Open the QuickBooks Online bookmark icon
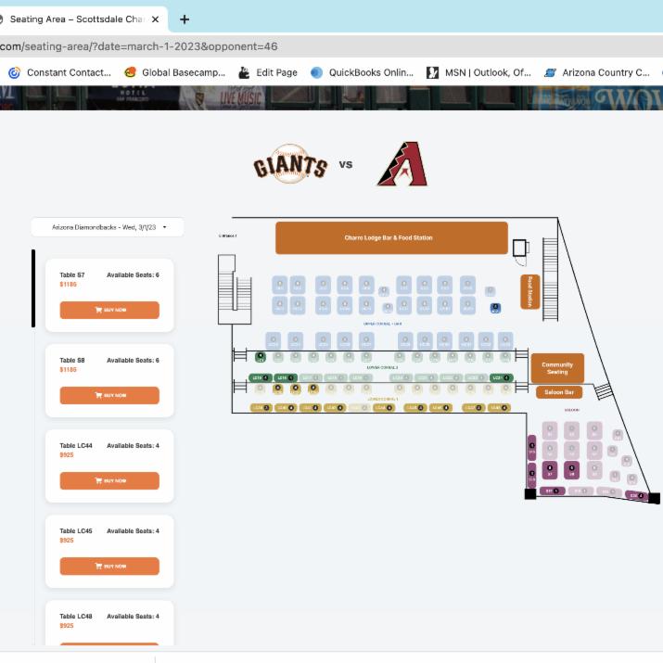Image resolution: width=663 pixels, height=663 pixels. (x=316, y=72)
